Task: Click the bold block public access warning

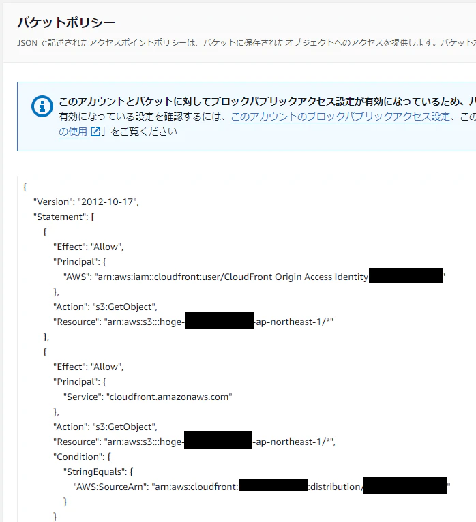Action: tap(267, 102)
